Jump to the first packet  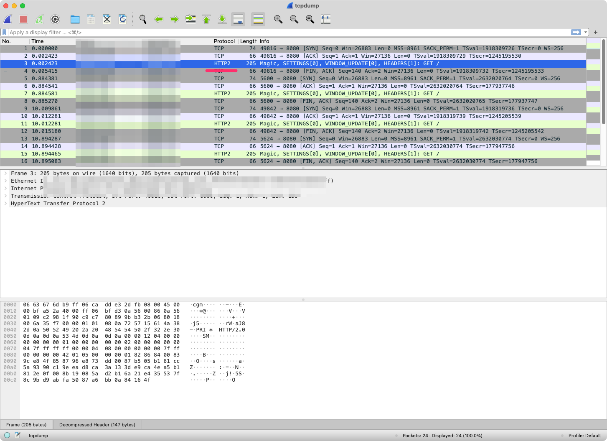pos(206,19)
